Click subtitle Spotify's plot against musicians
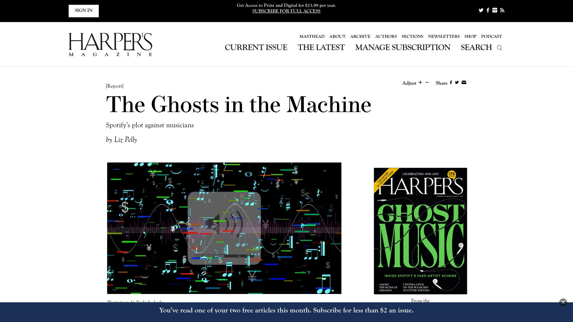This screenshot has width=573, height=322. coord(150,125)
